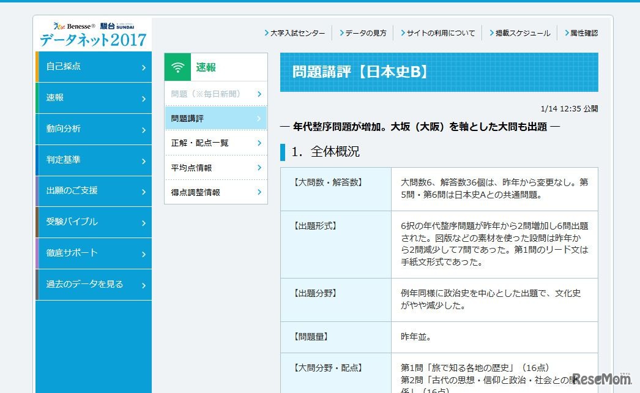Click the arrow icon on the 自己採点 button

[x=143, y=67]
